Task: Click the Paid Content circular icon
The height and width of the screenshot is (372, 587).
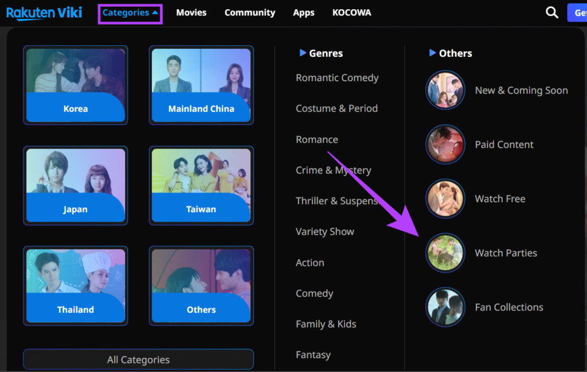Action: click(x=445, y=145)
